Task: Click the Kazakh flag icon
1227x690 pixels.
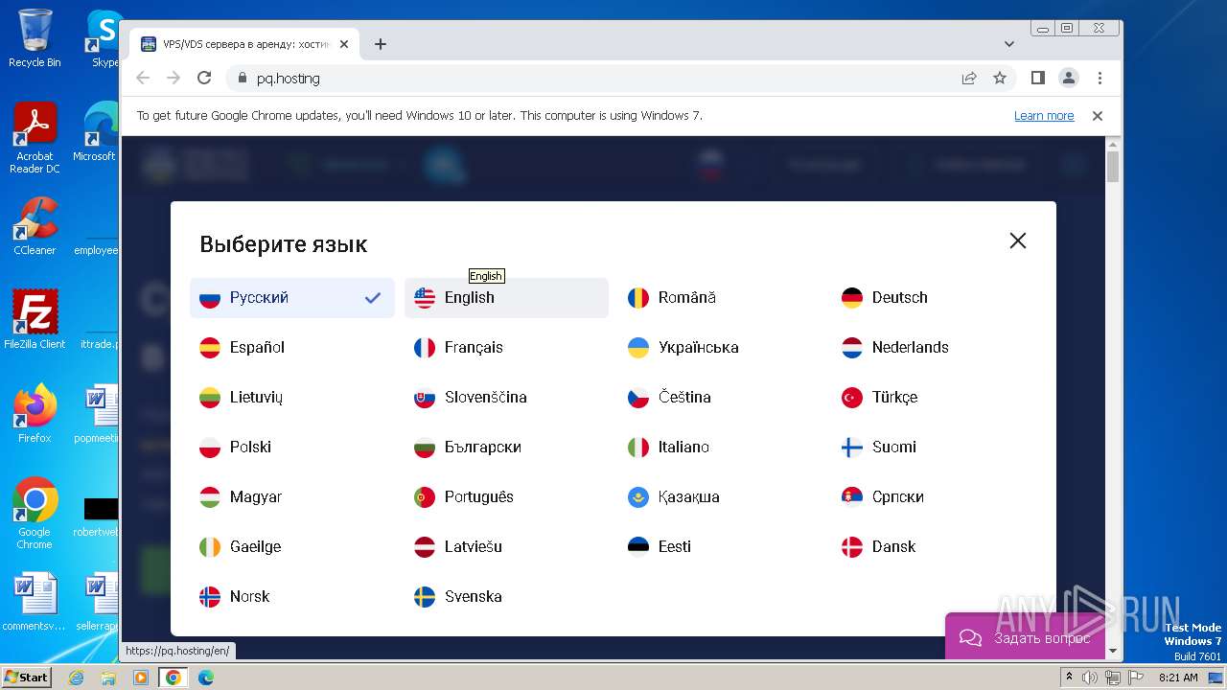Action: (x=638, y=497)
